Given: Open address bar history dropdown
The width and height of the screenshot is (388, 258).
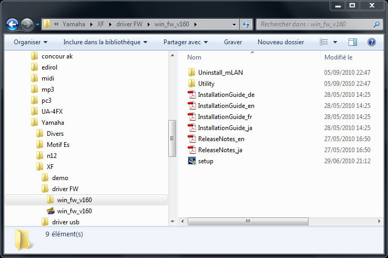Looking at the screenshot, I should [234, 24].
